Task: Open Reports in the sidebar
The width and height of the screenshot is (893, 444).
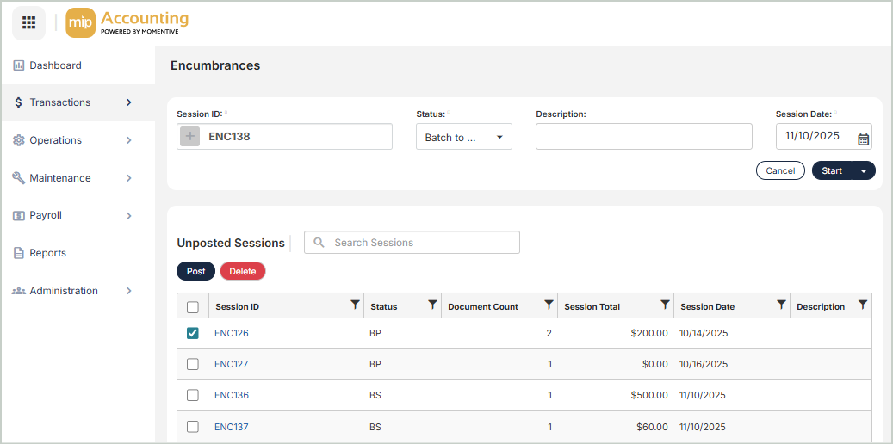Action: (47, 253)
